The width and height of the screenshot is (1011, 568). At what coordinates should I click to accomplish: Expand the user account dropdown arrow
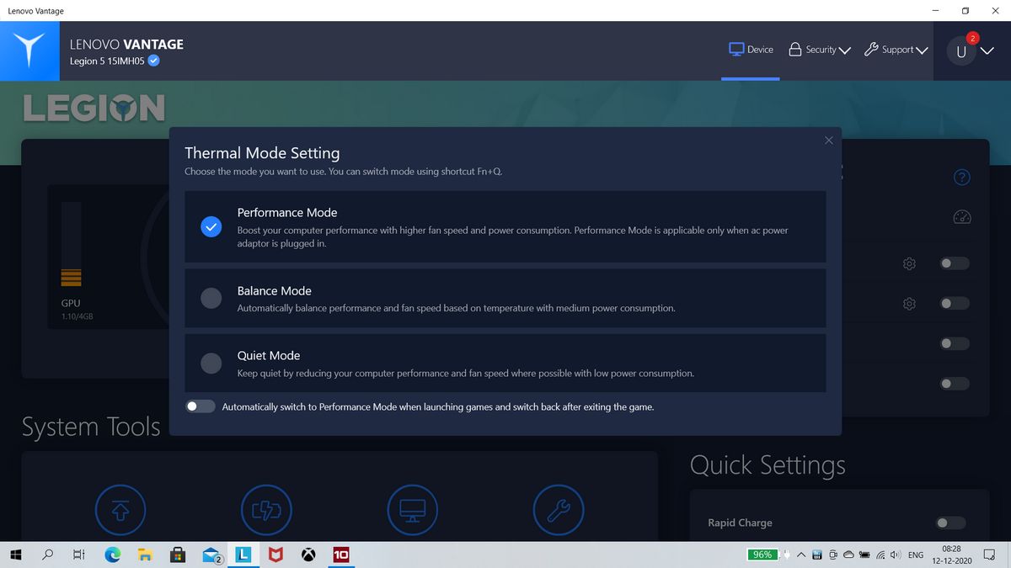988,51
